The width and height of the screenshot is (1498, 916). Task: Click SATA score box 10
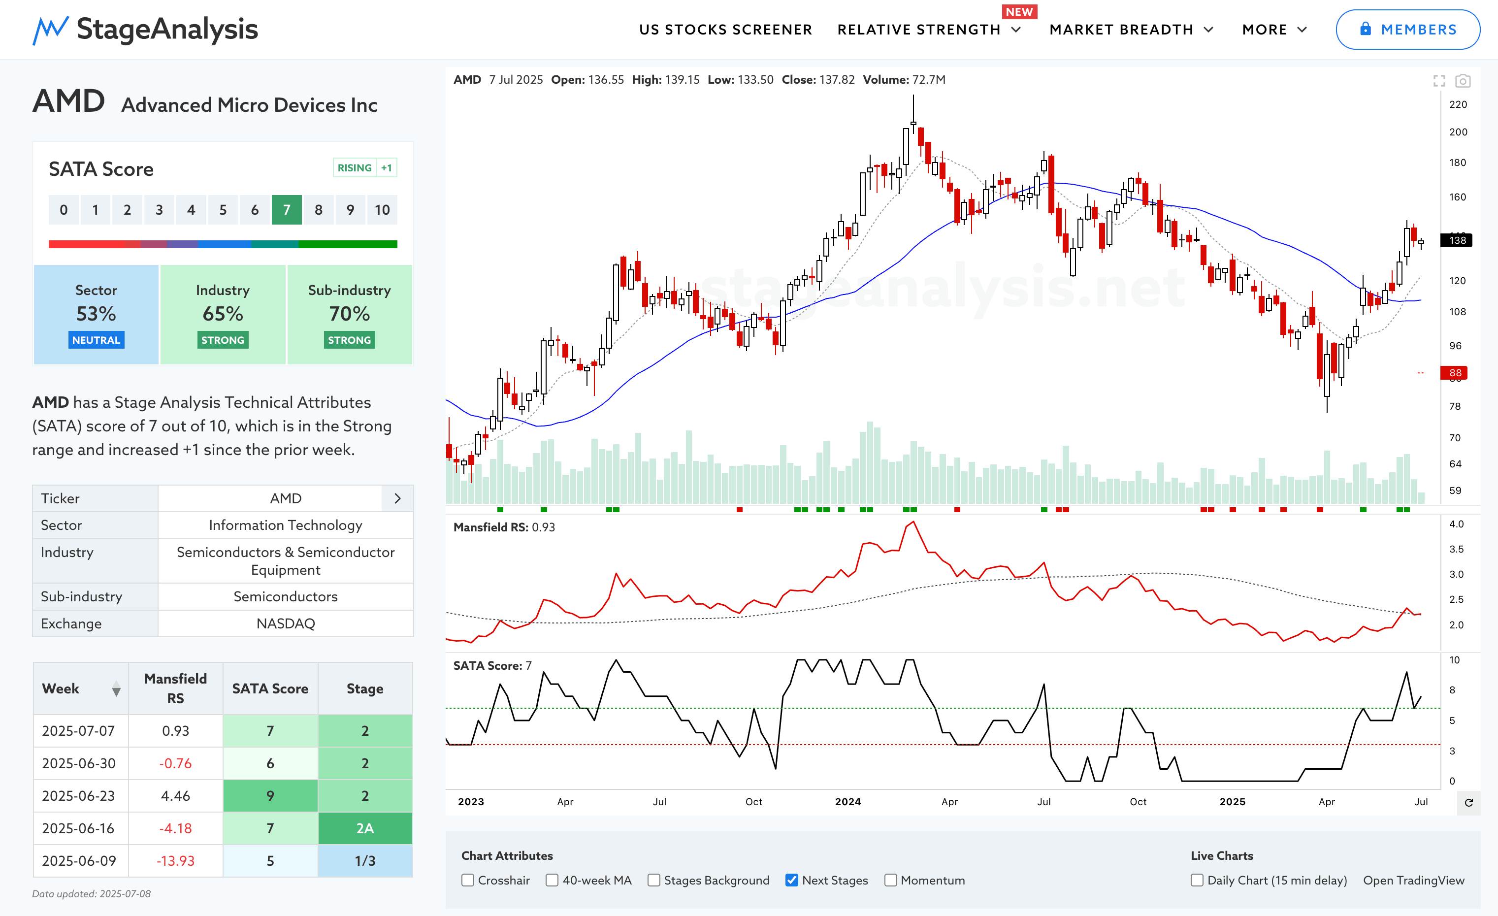[x=382, y=210]
